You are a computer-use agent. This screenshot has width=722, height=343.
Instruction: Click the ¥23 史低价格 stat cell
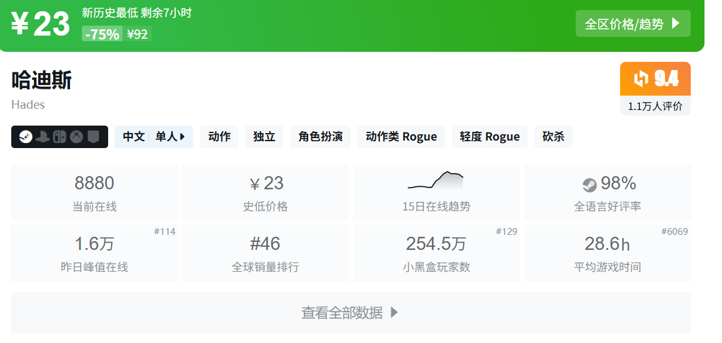(x=265, y=192)
